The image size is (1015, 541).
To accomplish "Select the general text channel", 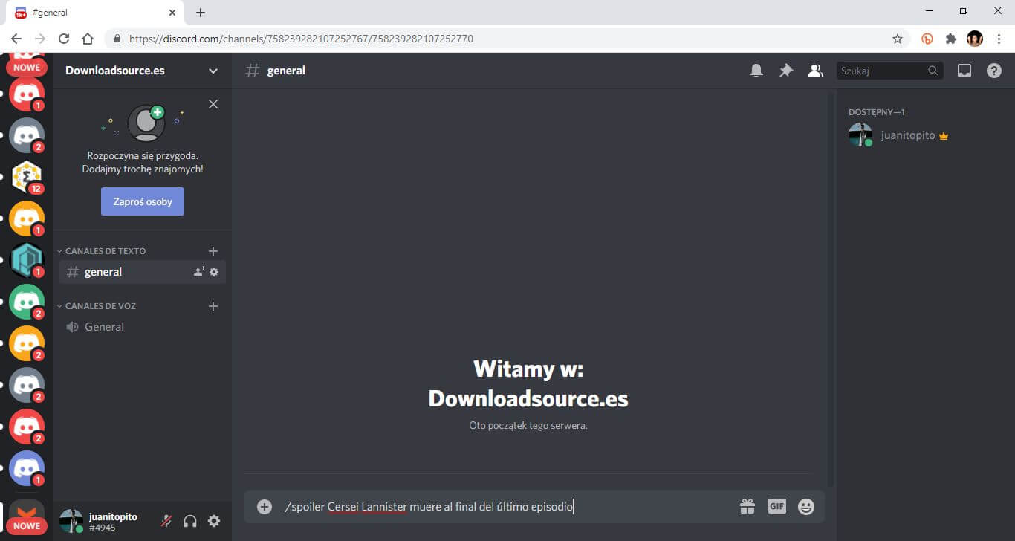I will point(143,272).
